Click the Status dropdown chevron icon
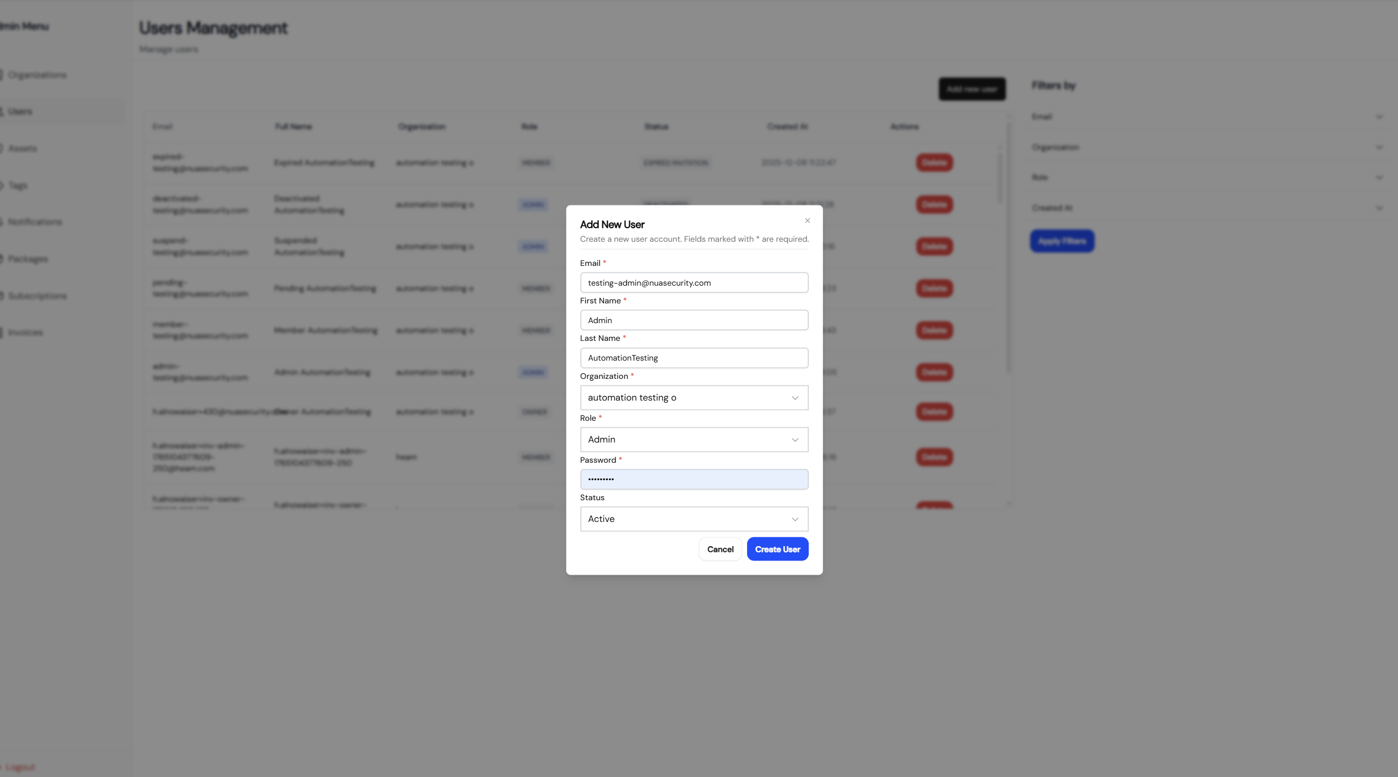Image resolution: width=1398 pixels, height=777 pixels. coord(794,519)
